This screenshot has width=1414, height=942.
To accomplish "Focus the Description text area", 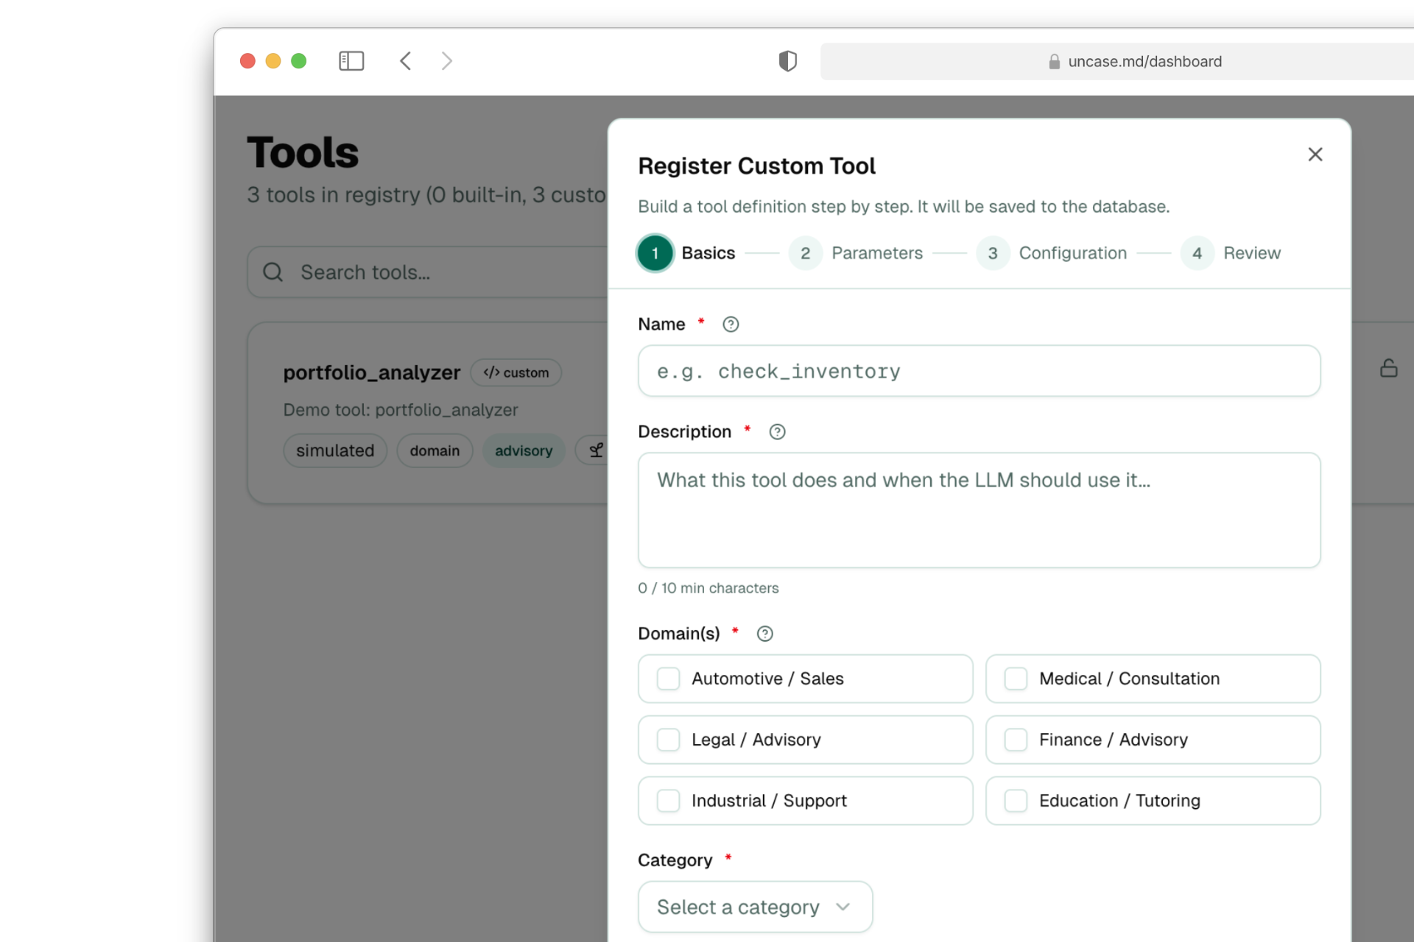I will click(979, 510).
